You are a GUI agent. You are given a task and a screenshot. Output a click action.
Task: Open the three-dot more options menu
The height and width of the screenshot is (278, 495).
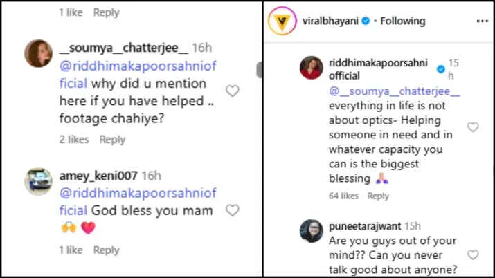(482, 21)
